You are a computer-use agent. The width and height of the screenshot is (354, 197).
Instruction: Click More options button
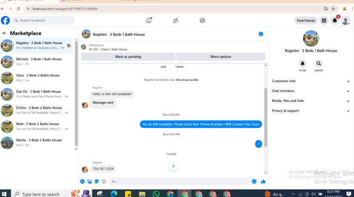(221, 57)
